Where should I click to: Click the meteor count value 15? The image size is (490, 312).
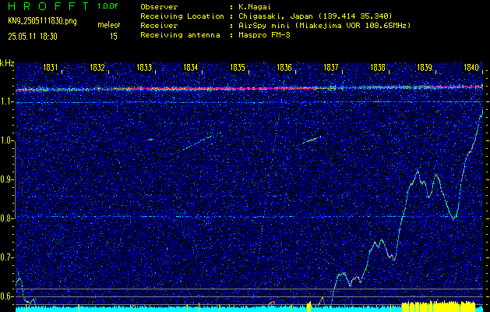114,37
